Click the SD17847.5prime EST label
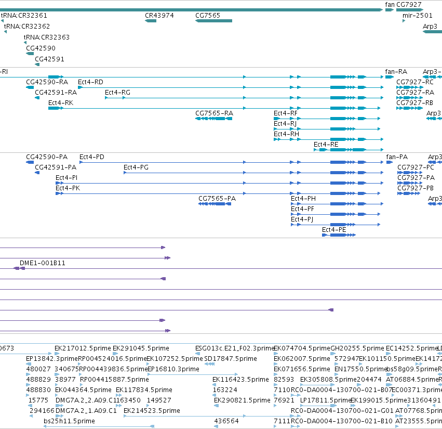Image resolution: width=442 pixels, height=429 pixels. click(x=231, y=359)
